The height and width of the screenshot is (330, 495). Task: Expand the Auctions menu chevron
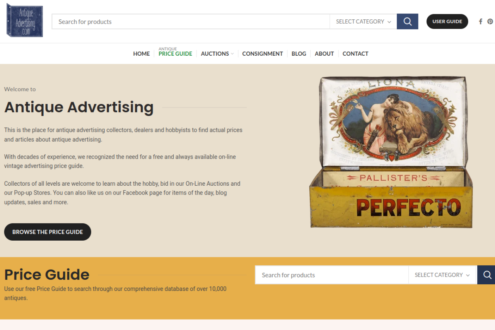pos(232,54)
